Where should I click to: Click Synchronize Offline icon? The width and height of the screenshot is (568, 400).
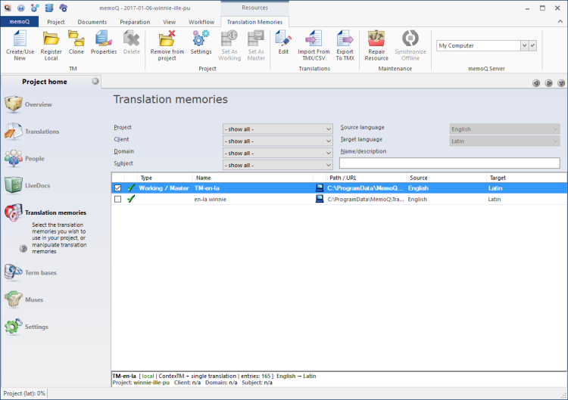(410, 45)
